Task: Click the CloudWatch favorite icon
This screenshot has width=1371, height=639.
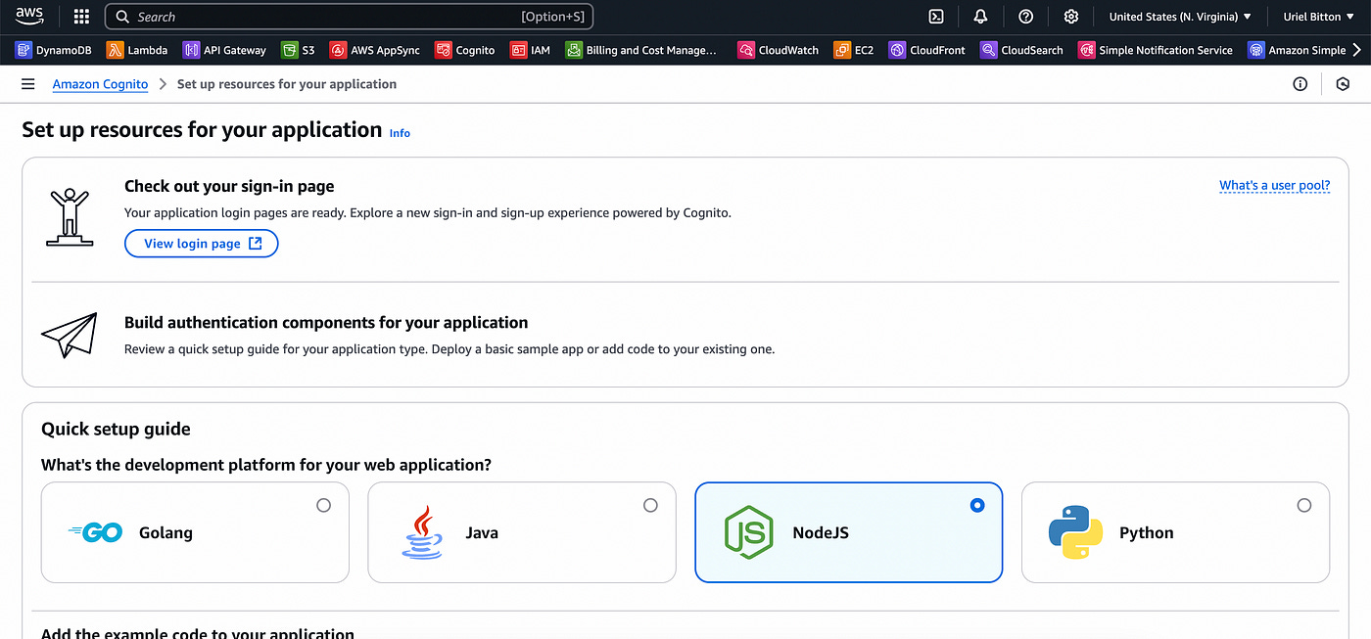Action: (746, 50)
